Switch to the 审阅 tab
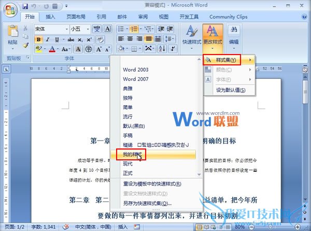The height and width of the screenshot is (231, 311). (x=143, y=17)
